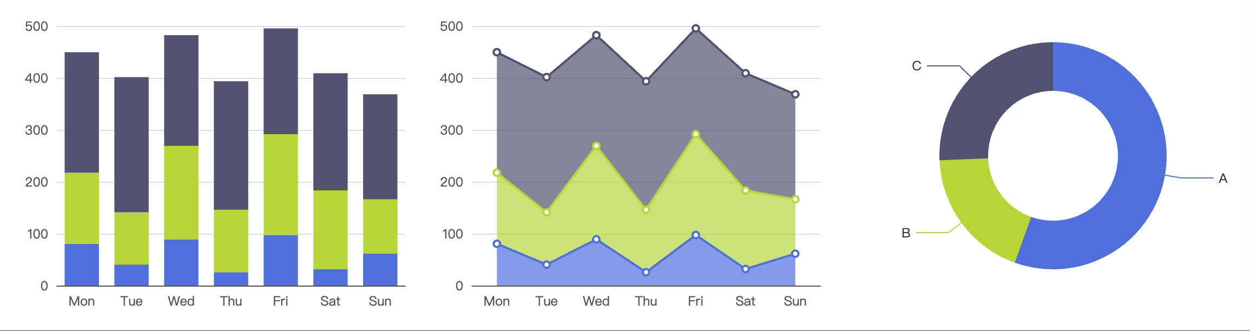
Task: Click Monday's point on the dark line
Action: (497, 52)
